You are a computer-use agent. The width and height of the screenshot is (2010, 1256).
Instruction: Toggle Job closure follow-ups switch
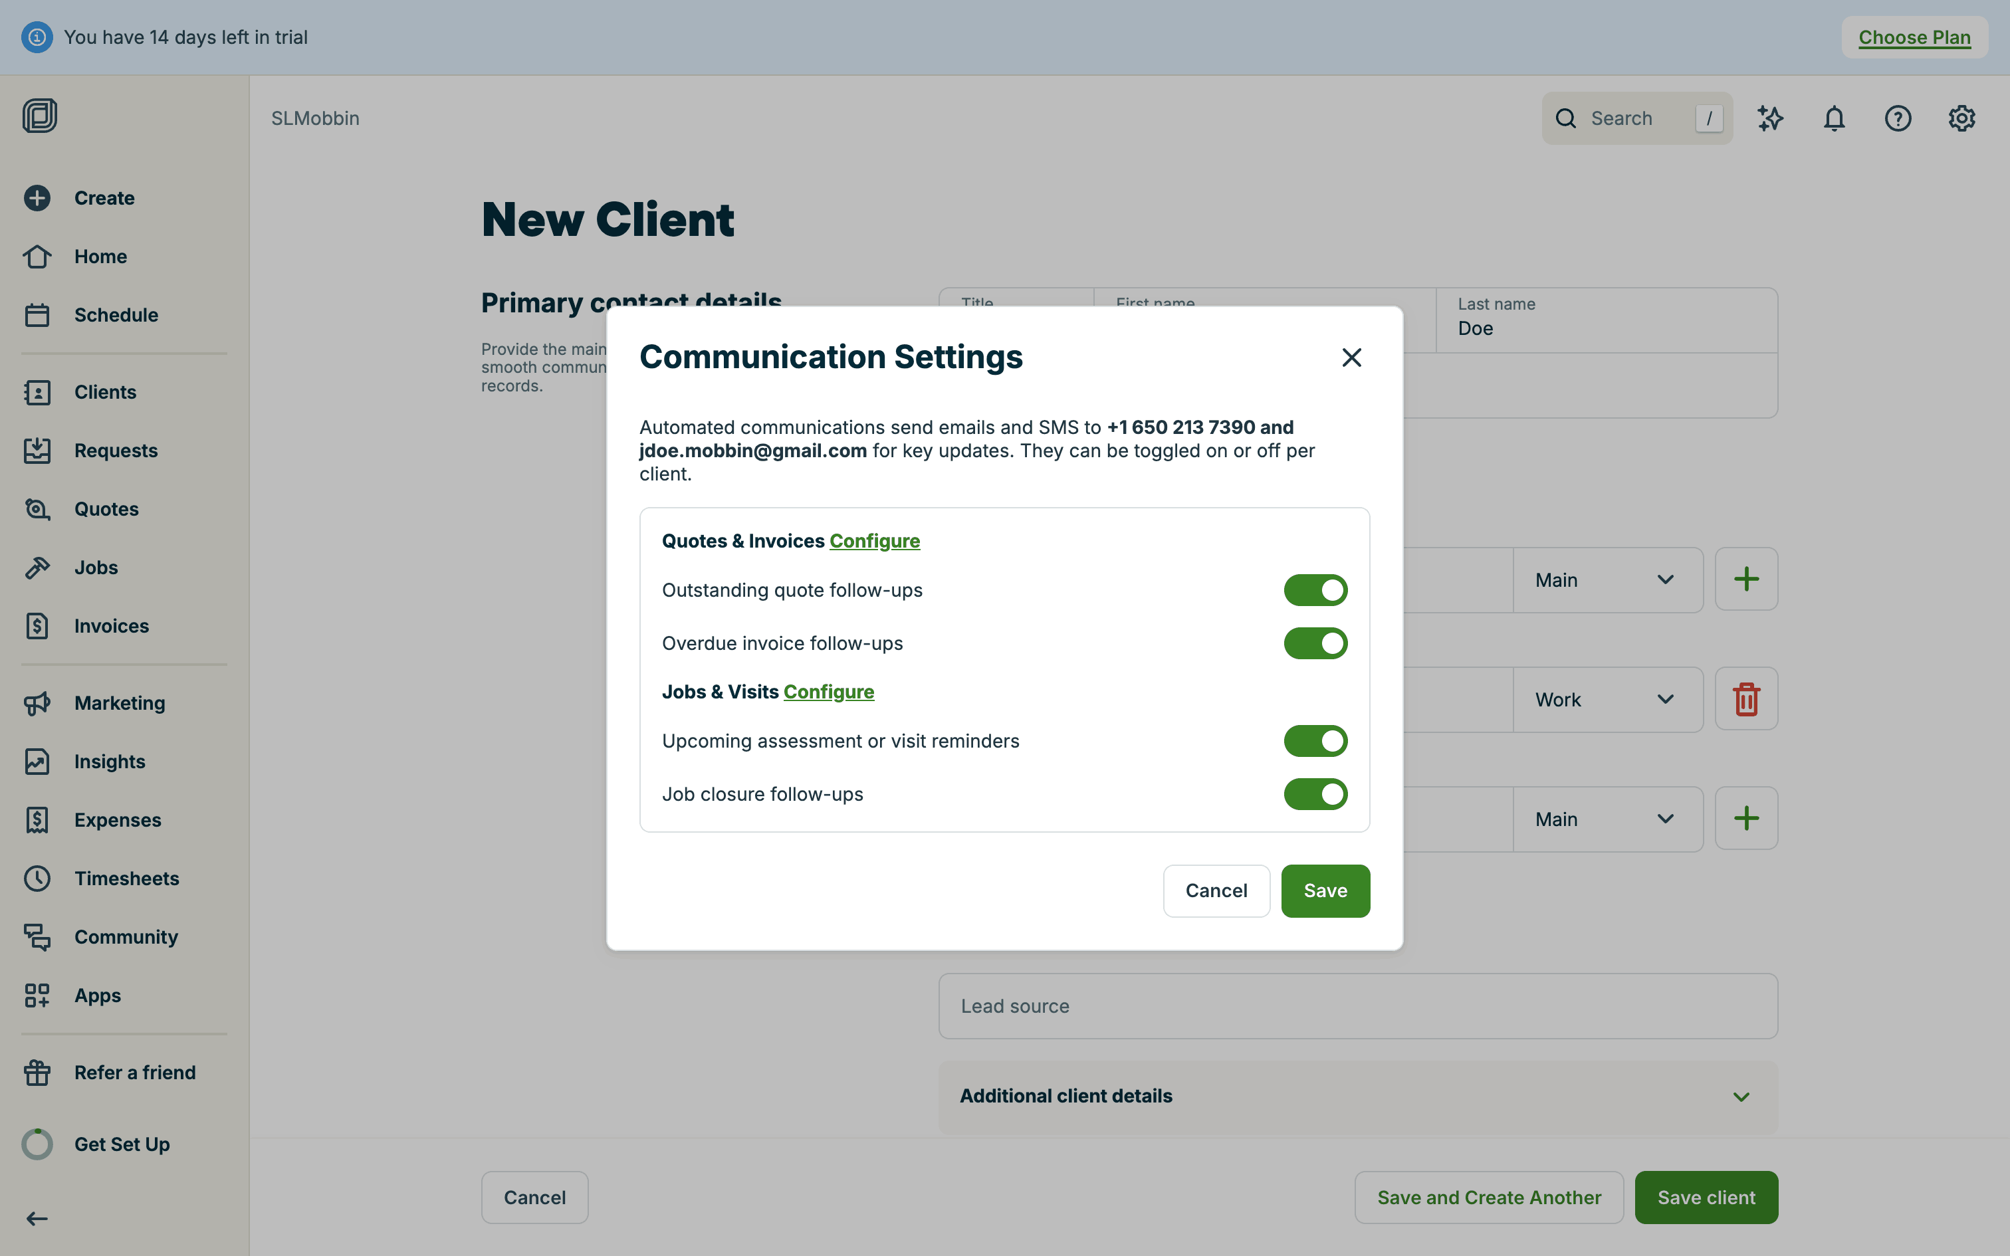click(1315, 794)
